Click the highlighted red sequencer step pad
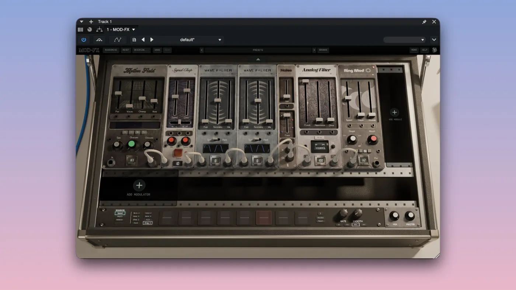 tap(264, 218)
